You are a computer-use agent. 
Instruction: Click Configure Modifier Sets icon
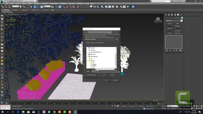(x=180, y=50)
